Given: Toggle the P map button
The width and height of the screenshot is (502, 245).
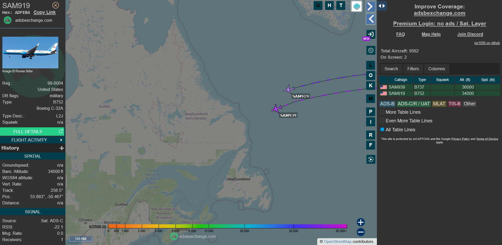Looking at the screenshot, I should pyautogui.click(x=371, y=112).
